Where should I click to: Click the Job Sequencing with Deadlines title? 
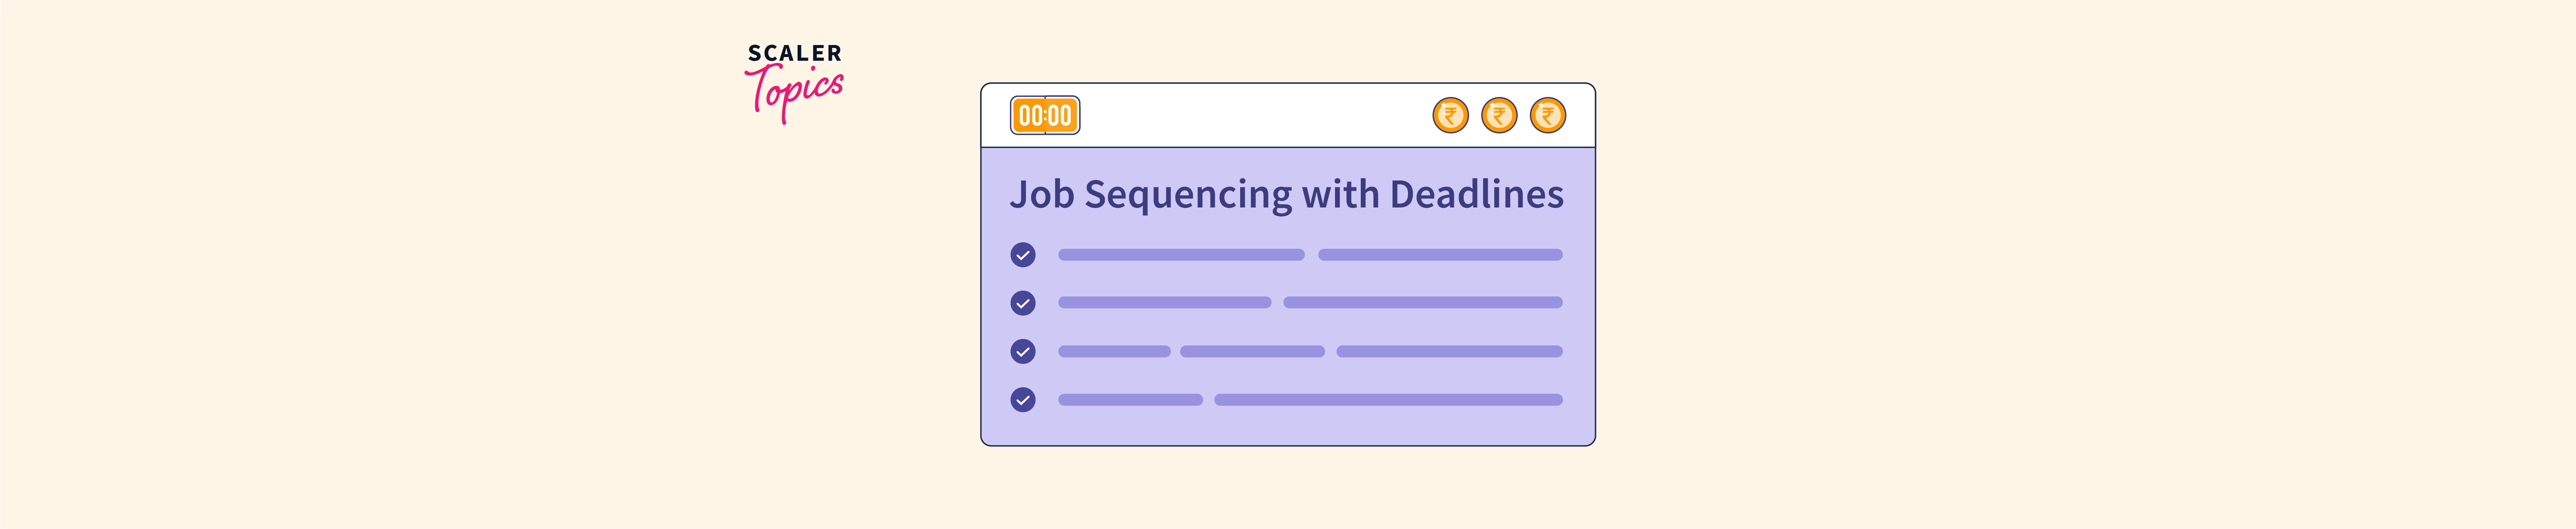click(1286, 195)
